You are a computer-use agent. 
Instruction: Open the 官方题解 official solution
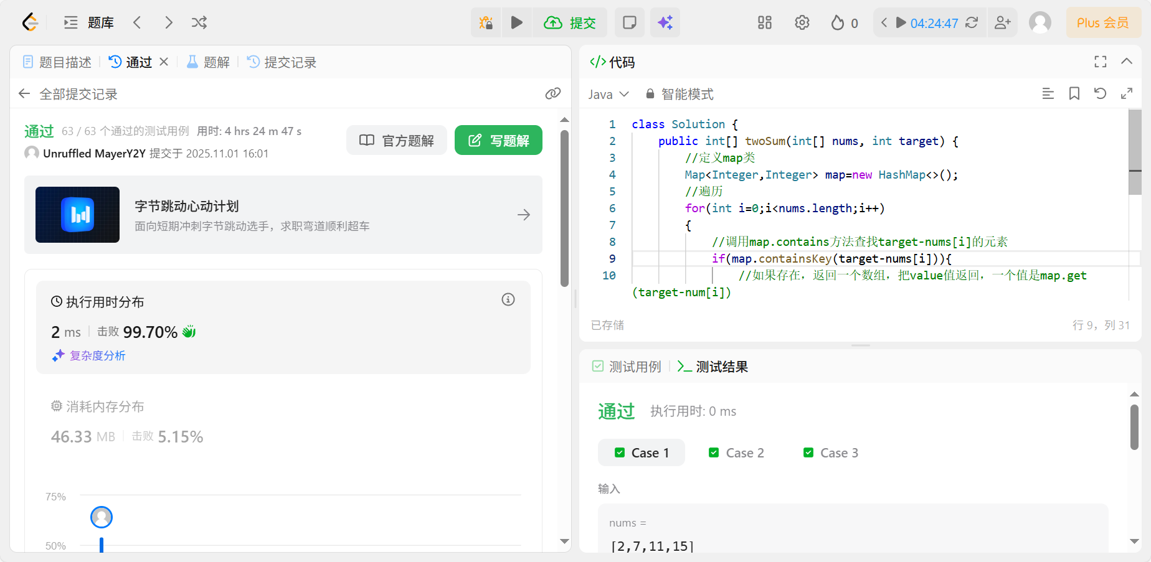tap(397, 140)
